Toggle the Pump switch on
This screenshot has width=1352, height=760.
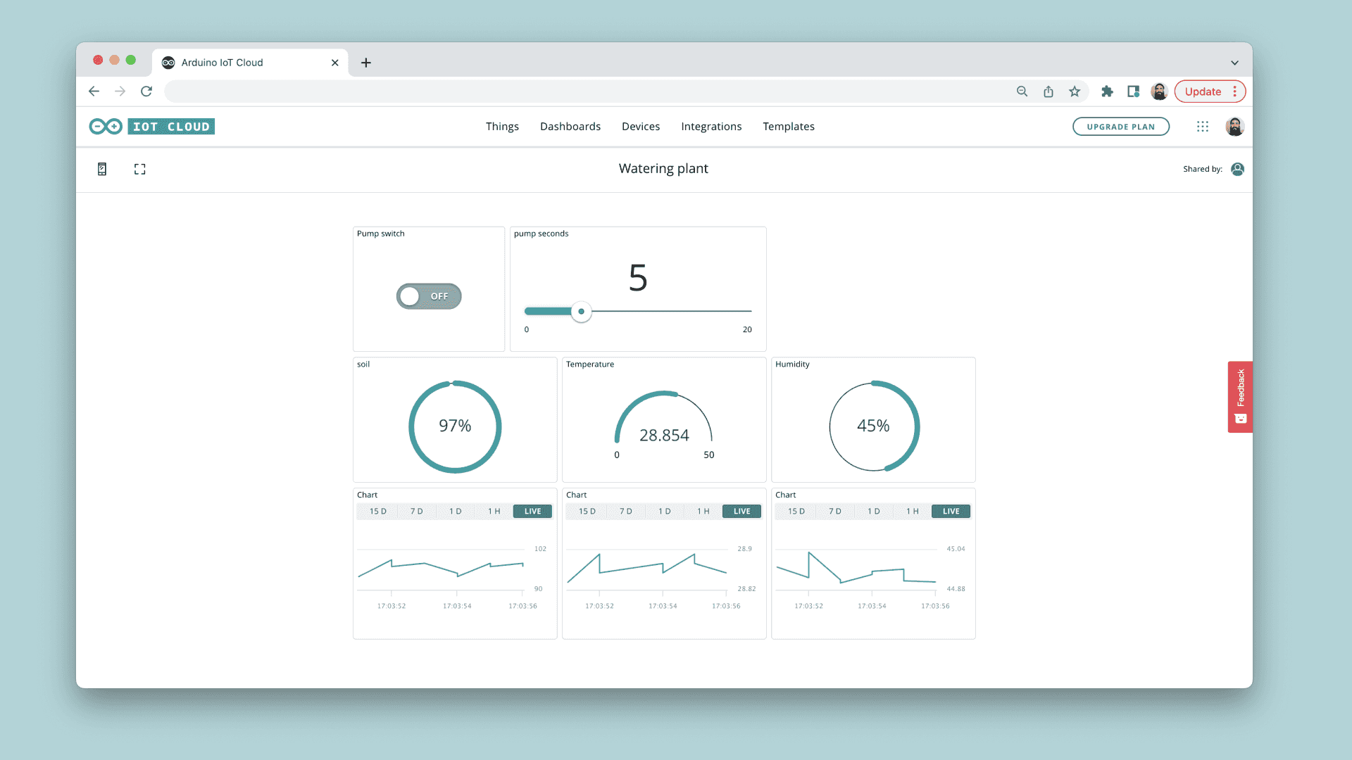click(429, 296)
